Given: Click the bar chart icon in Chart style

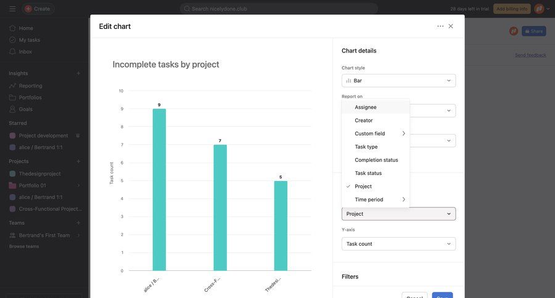Looking at the screenshot, I should click(x=348, y=81).
